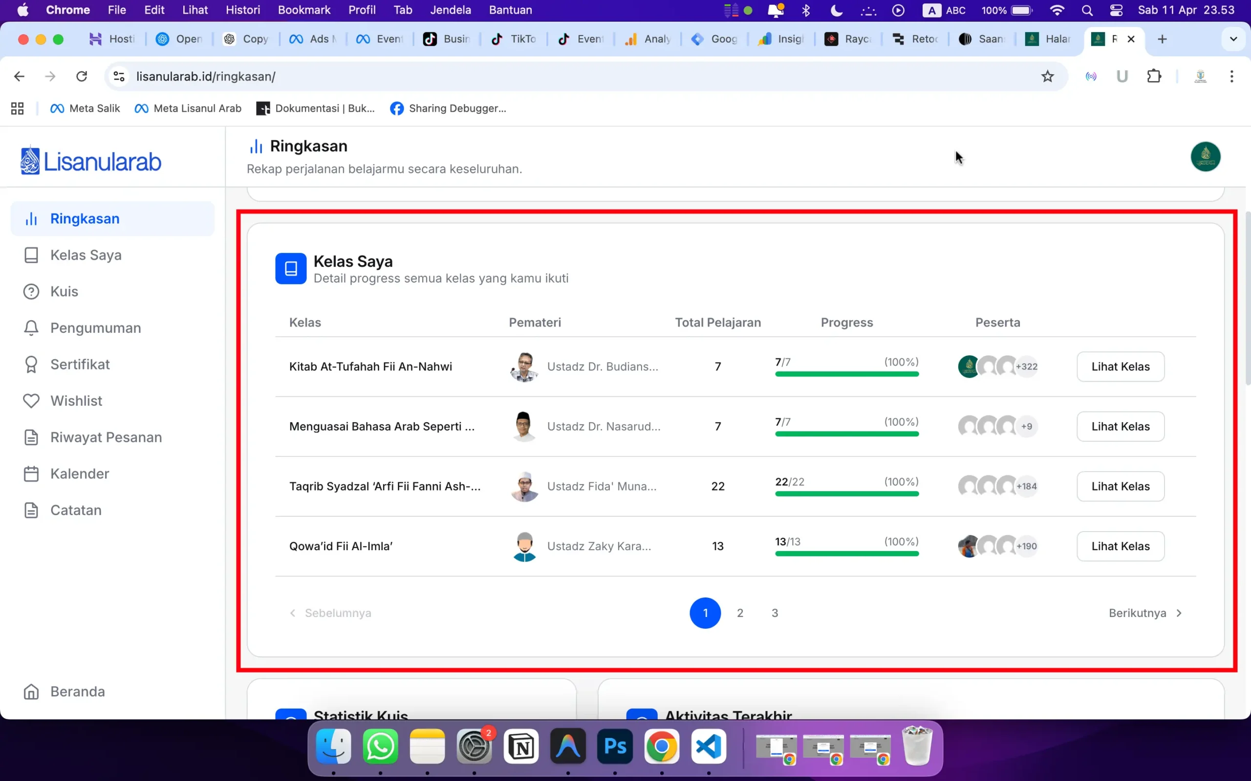1251x781 pixels.
Task: Toggle Focus mode moon icon in the menu bar
Action: click(837, 10)
